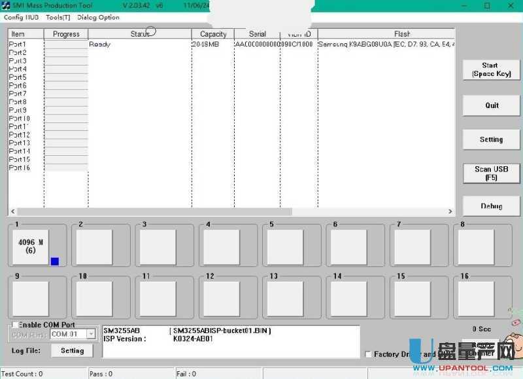The image size is (523, 379).
Task: Open the Dialog Option menu
Action: (98, 17)
